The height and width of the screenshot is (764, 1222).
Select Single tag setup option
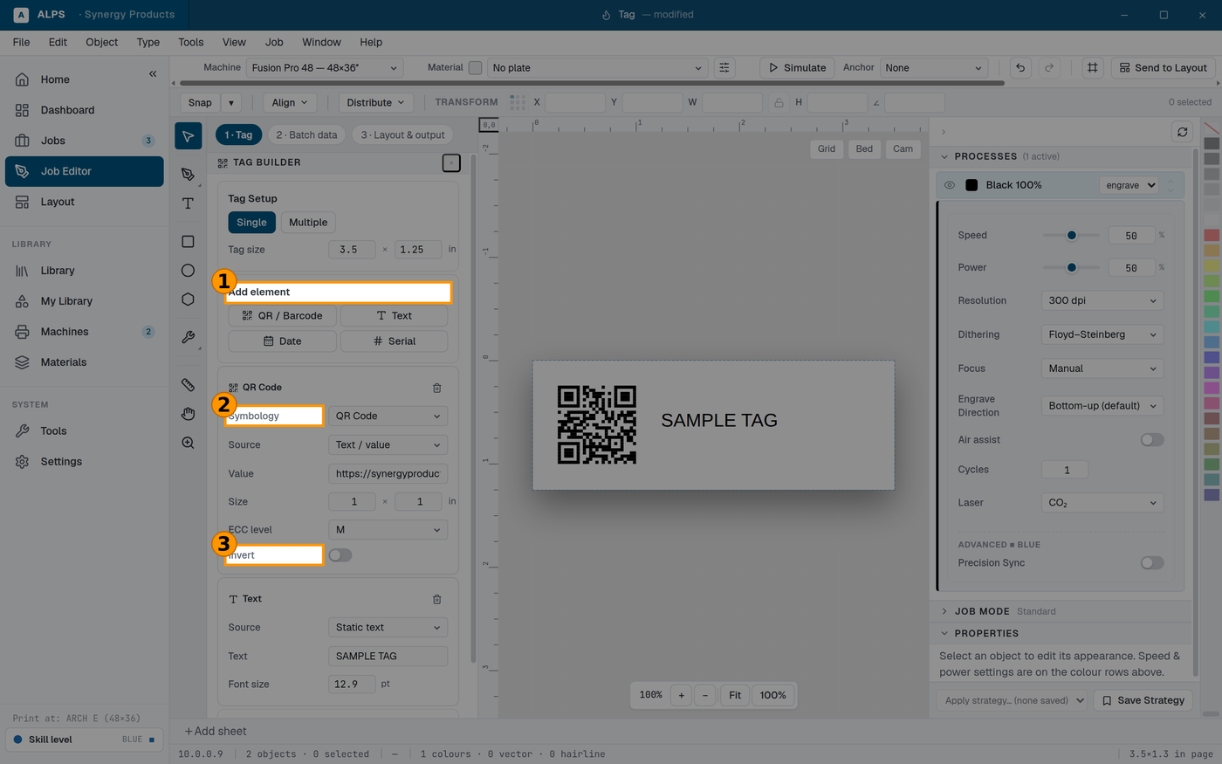[x=251, y=223]
